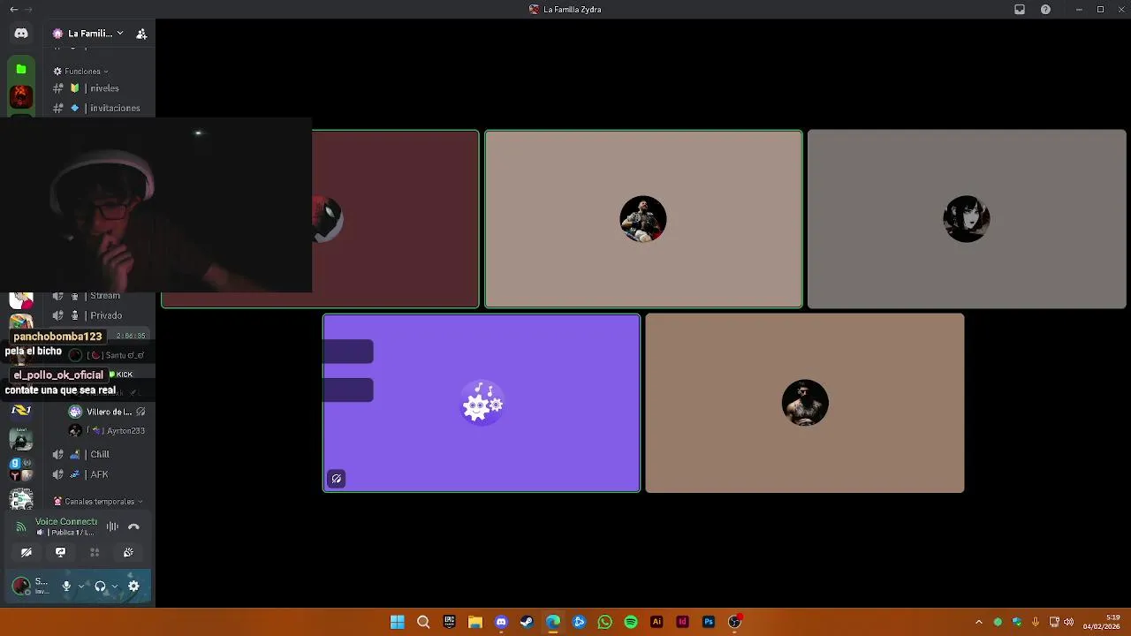The image size is (1131, 636).
Task: Open Photoshop from the taskbar
Action: [709, 622]
